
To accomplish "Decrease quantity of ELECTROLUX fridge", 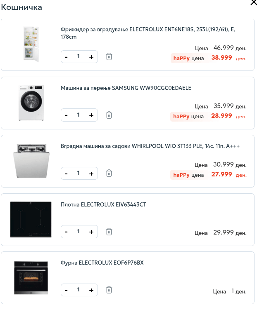I will pyautogui.click(x=67, y=57).
